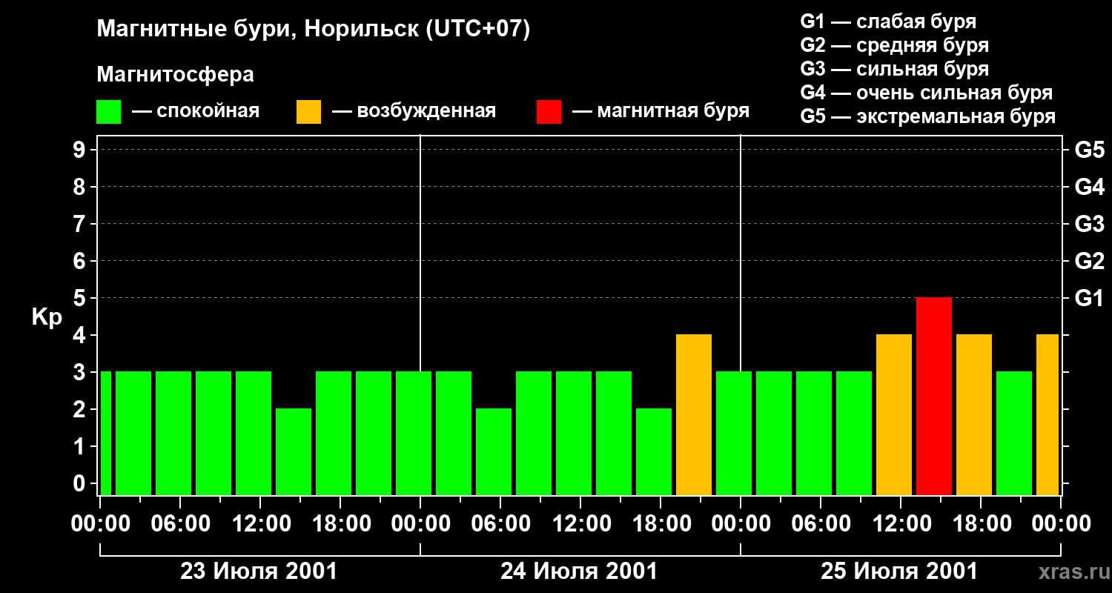
Task: Click the 'G3' label on the right axis
Action: click(x=1089, y=224)
